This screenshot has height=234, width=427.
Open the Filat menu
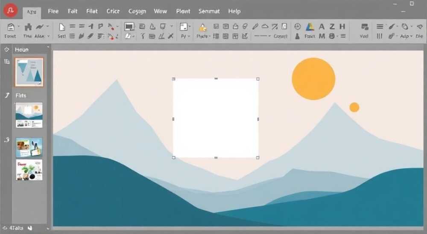click(92, 11)
